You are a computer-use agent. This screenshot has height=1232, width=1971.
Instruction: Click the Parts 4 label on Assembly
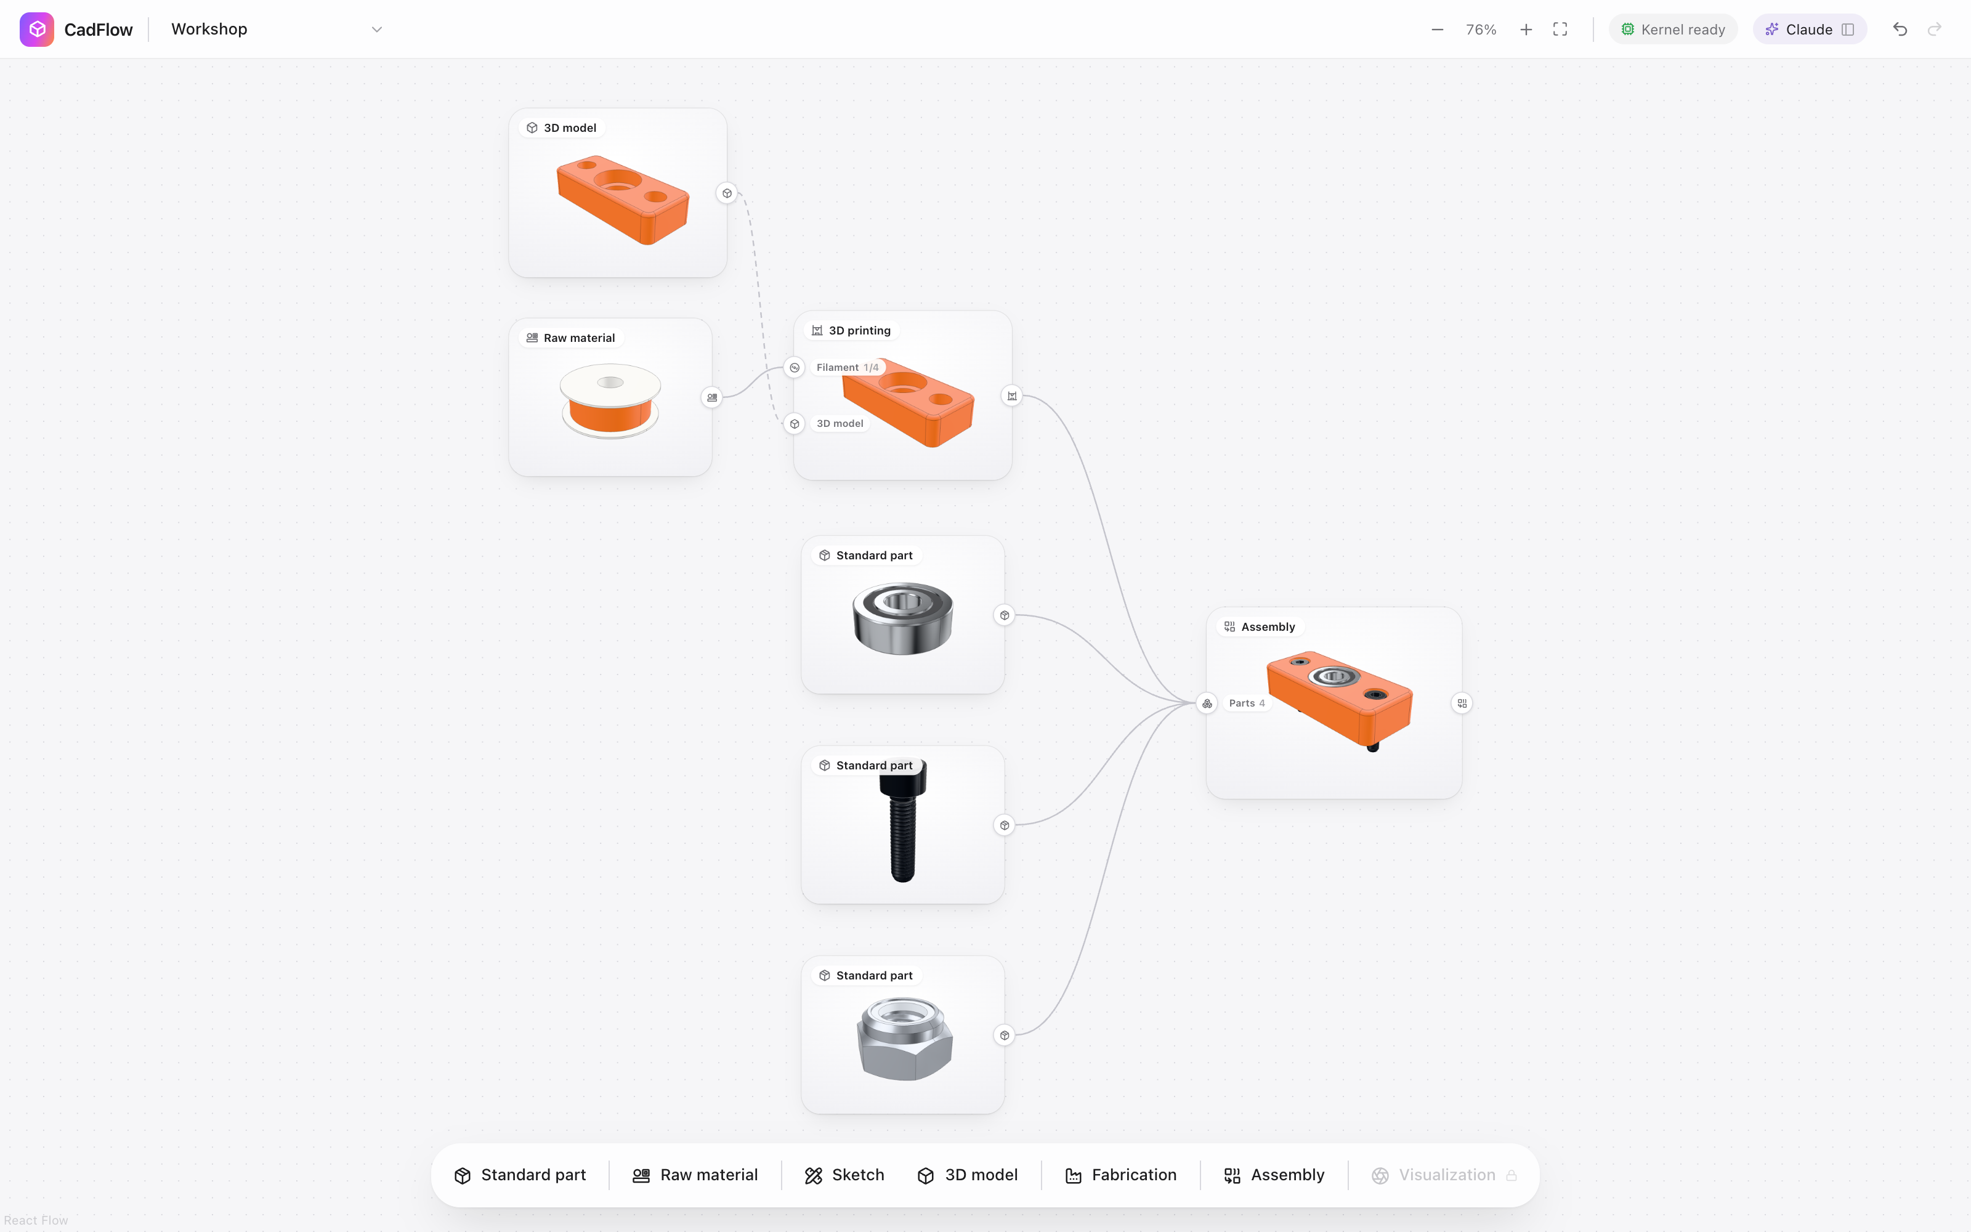(x=1247, y=703)
